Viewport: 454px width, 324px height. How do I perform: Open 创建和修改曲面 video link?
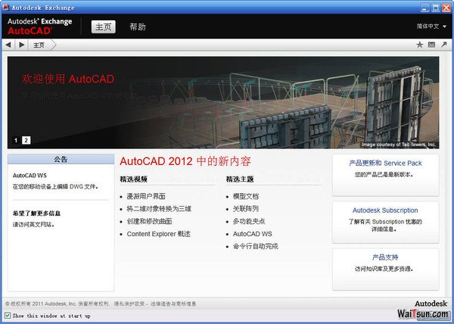(149, 222)
